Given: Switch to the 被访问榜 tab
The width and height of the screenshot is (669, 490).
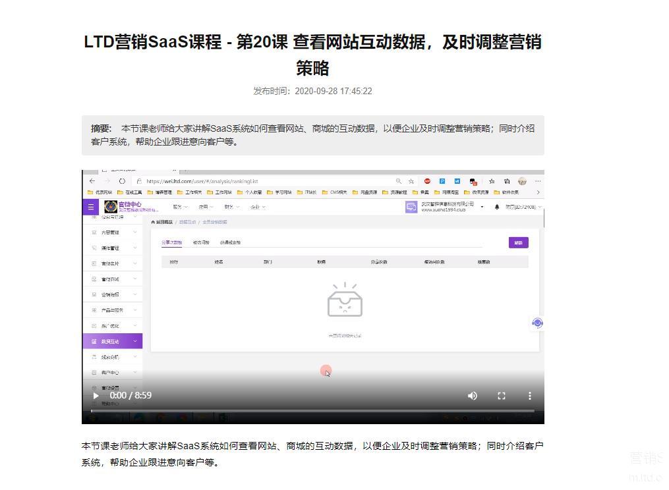Looking at the screenshot, I should point(201,242).
